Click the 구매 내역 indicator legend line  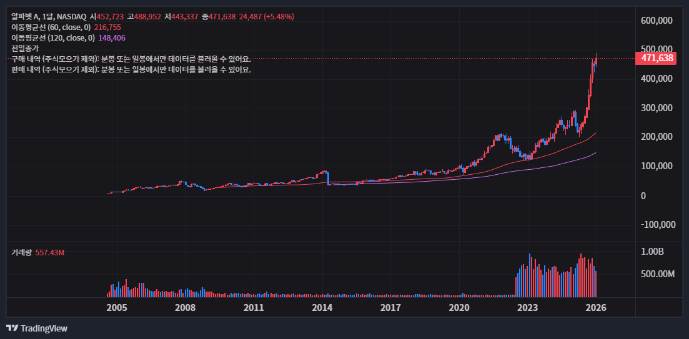click(131, 59)
